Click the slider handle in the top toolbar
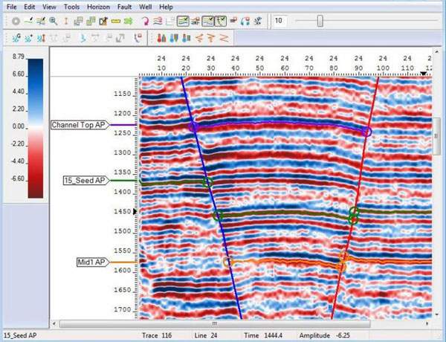The height and width of the screenshot is (342, 446). [320, 21]
